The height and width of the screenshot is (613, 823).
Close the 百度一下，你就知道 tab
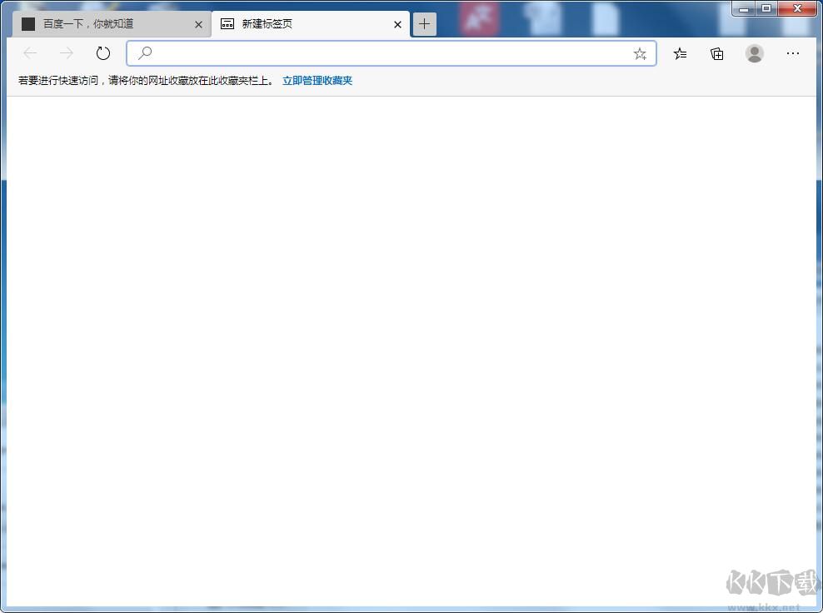(x=198, y=24)
